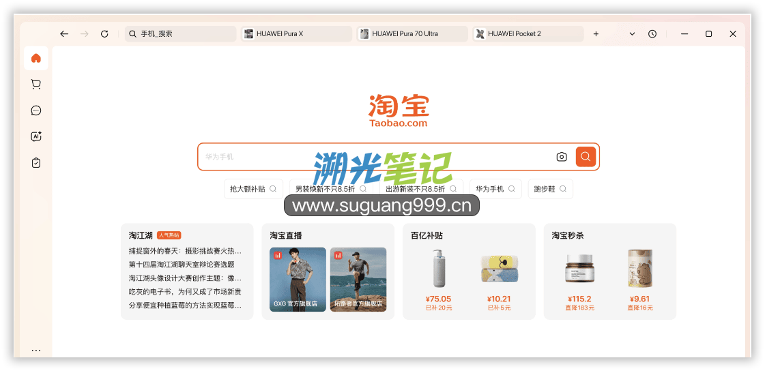
Task: Click the 跑步鞋 suggestion chip
Action: (550, 189)
